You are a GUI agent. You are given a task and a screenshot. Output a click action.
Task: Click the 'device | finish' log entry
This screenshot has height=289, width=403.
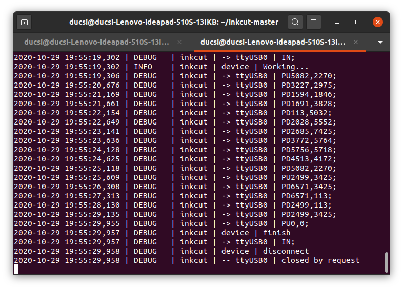tap(255, 233)
